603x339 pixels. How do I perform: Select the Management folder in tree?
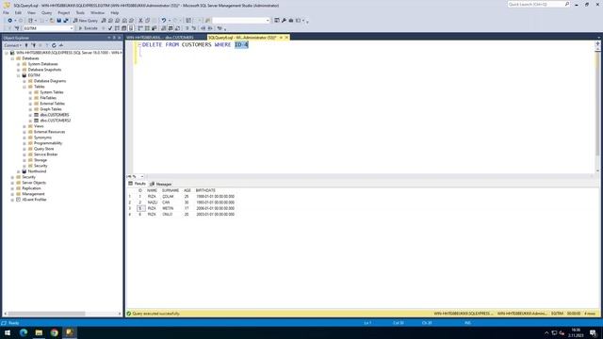pos(33,194)
